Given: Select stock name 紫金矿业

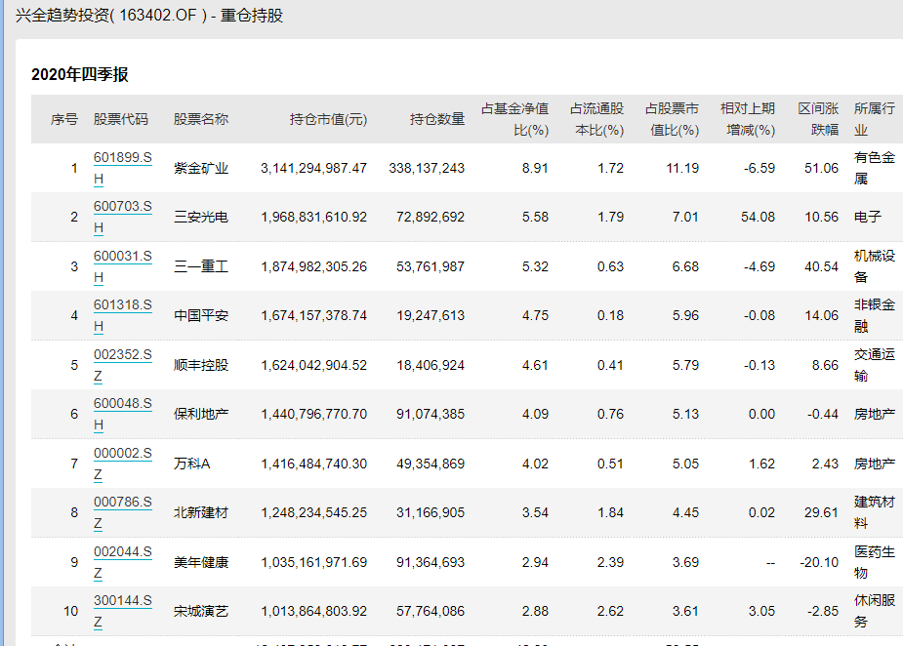Looking at the screenshot, I should (x=201, y=168).
